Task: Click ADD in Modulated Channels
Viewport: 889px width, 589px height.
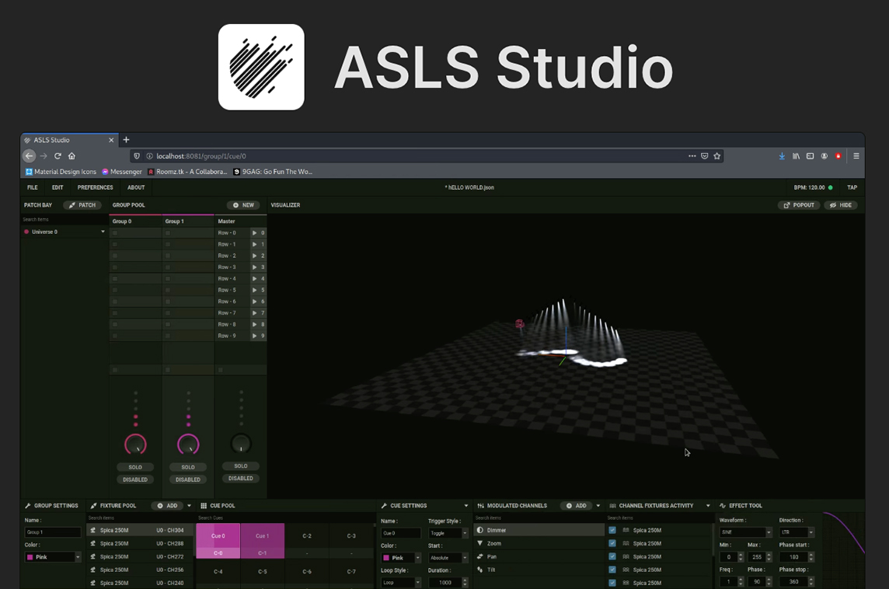Action: pyautogui.click(x=576, y=506)
